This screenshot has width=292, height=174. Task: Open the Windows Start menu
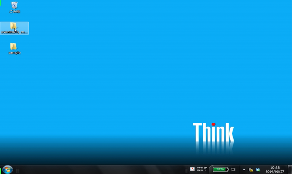tap(7, 169)
